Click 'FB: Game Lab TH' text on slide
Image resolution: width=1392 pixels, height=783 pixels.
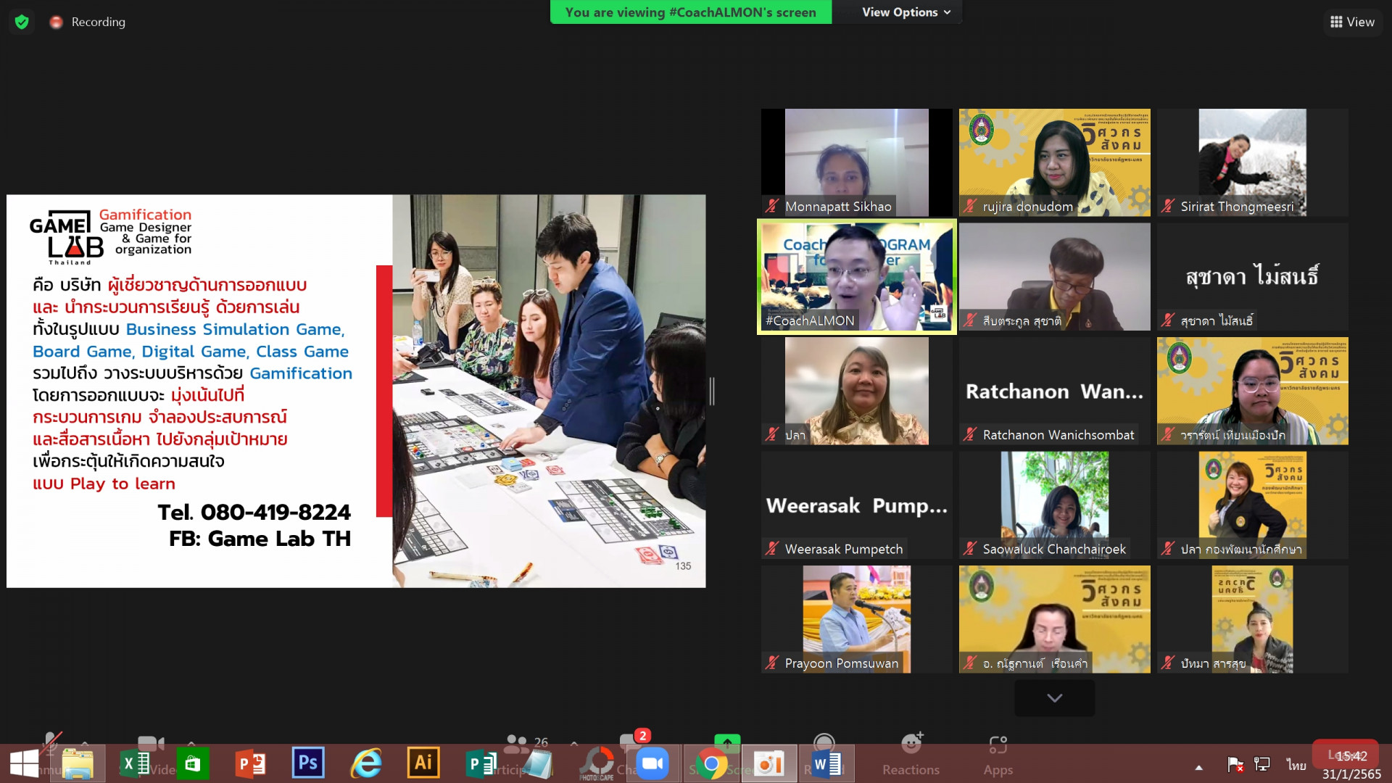[260, 539]
